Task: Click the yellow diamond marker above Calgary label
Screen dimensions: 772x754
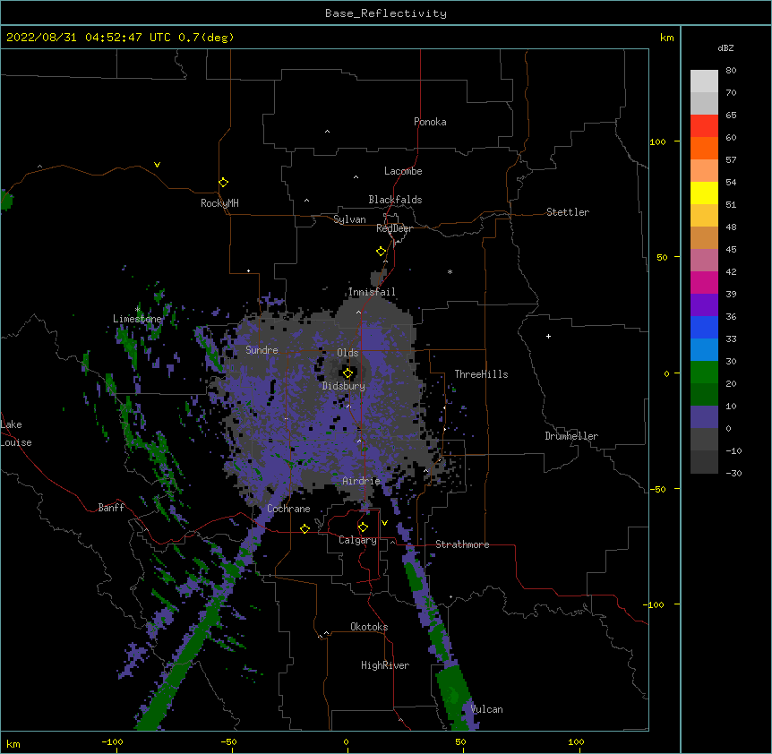Action: click(x=363, y=527)
